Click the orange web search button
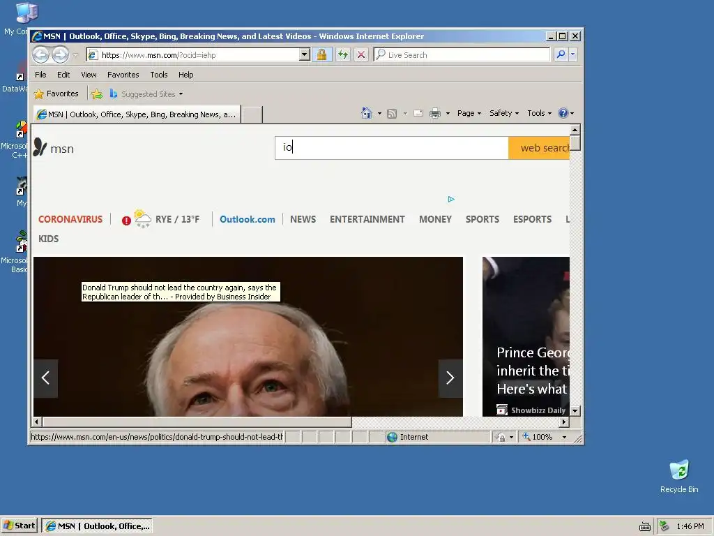The width and height of the screenshot is (714, 536). 539,148
